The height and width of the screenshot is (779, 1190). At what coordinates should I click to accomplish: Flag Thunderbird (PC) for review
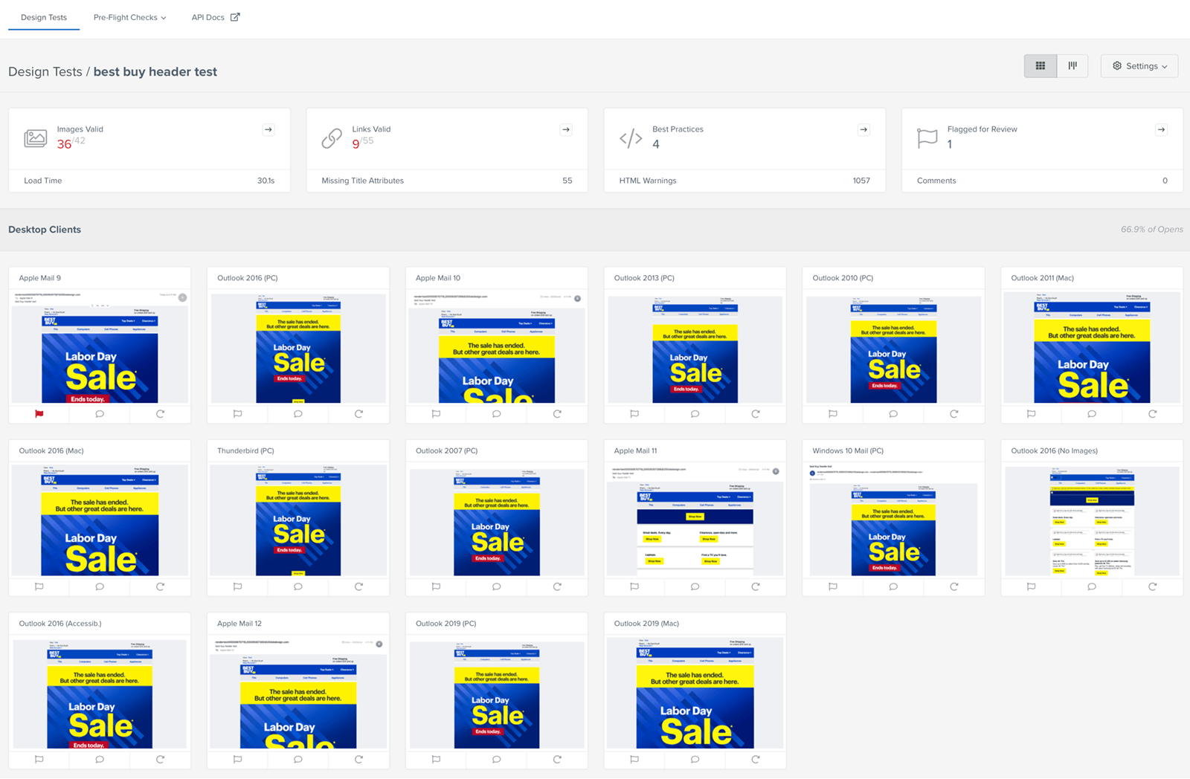238,586
